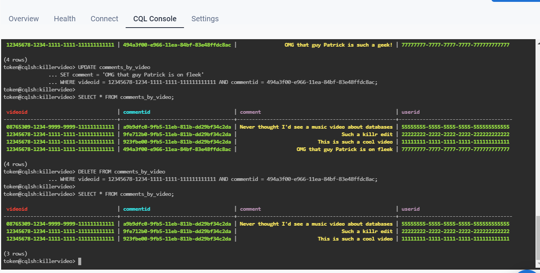Viewport: 540px width, 273px height.
Task: Click 'Such a killr edit' in last table
Action: 367,231
